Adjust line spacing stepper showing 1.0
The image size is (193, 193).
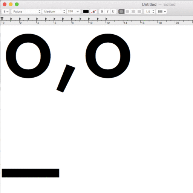(x=150, y=12)
